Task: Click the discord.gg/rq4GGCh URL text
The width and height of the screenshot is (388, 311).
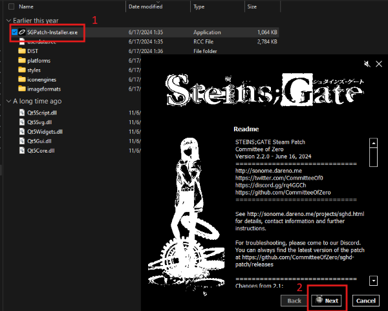Action: point(271,185)
